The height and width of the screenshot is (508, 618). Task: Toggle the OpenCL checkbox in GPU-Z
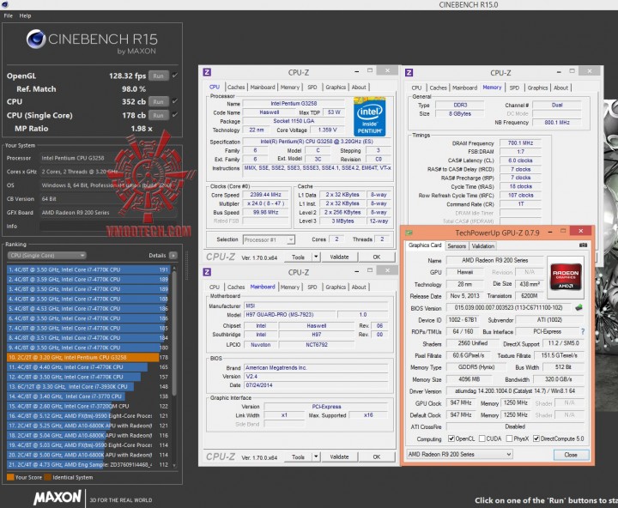(x=451, y=438)
